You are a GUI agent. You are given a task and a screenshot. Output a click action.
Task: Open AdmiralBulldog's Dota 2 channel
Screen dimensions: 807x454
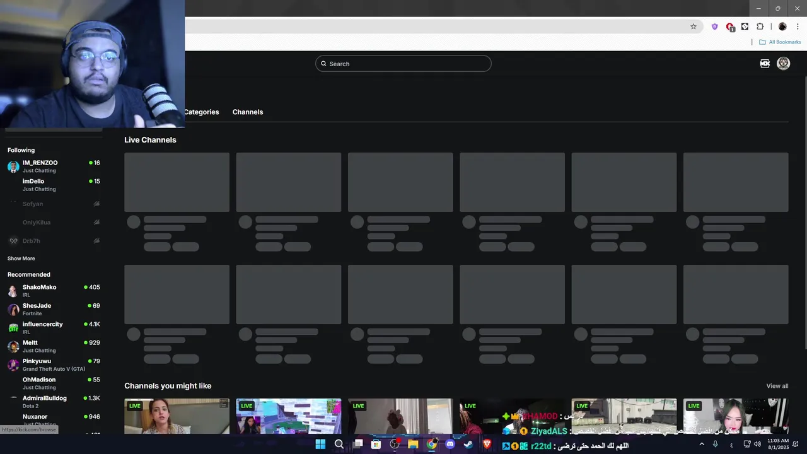point(54,402)
